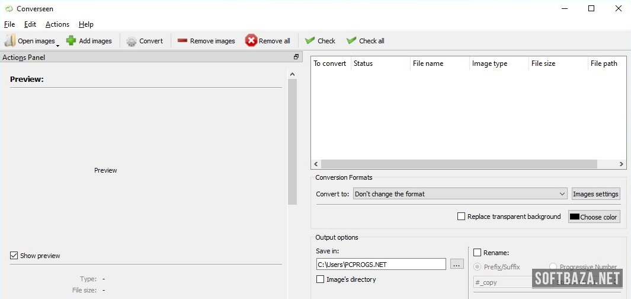Expand the Convert to format dropdown
The height and width of the screenshot is (299, 631).
(x=562, y=194)
